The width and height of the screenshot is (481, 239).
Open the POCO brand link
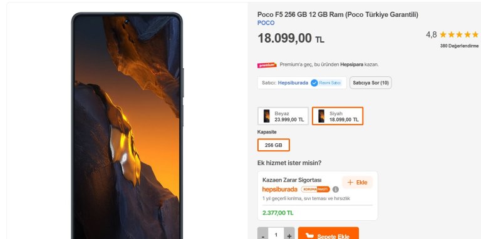click(x=266, y=23)
